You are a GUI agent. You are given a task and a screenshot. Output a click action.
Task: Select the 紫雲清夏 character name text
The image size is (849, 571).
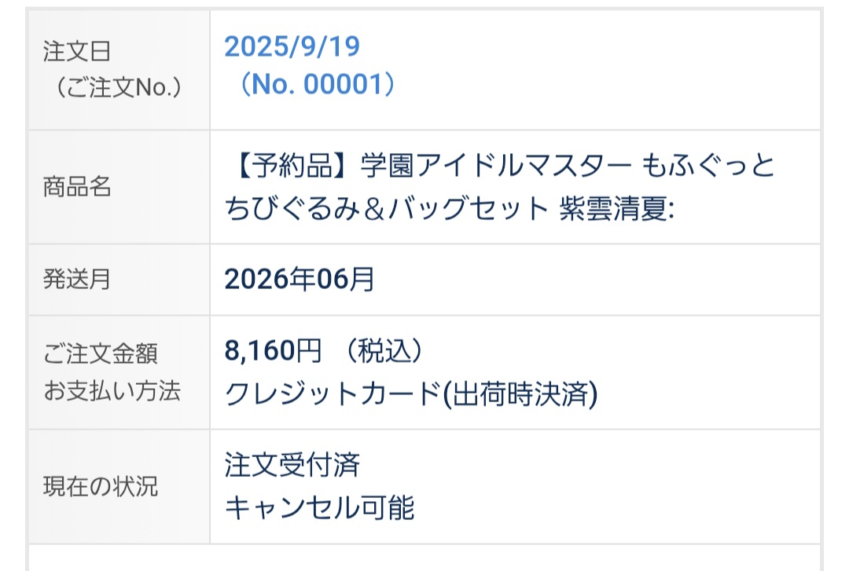(613, 209)
